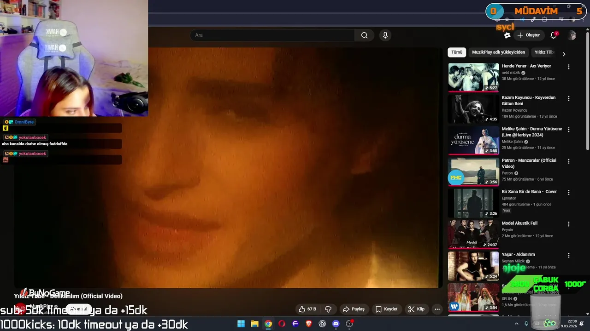
Task: Launch Brave browser from the taskbar
Action: 309,324
